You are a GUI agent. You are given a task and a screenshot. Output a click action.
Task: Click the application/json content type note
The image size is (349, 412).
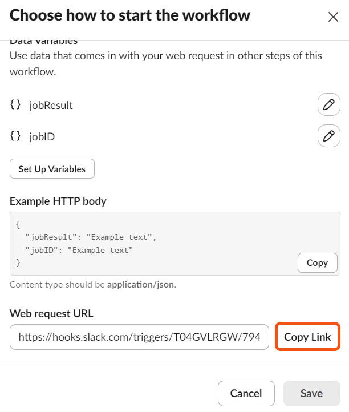pos(93,285)
